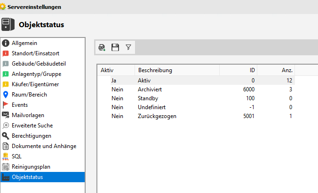Click the filter funnel icon

pyautogui.click(x=128, y=47)
